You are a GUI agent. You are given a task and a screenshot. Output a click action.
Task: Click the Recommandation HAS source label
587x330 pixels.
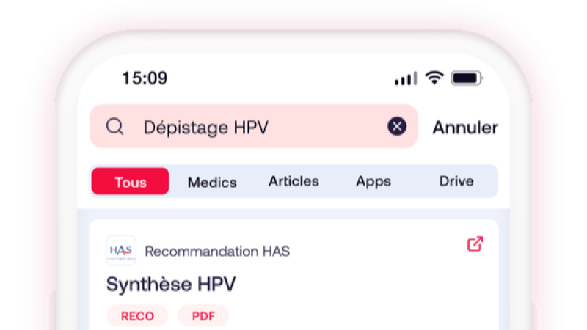coord(217,252)
